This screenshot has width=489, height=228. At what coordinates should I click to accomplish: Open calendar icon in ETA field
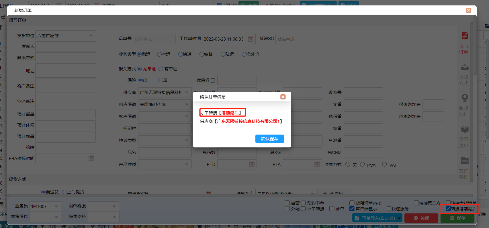(x=317, y=164)
